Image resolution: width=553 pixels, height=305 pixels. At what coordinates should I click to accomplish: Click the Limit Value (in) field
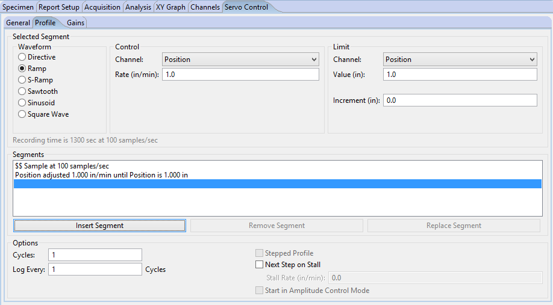pos(460,75)
